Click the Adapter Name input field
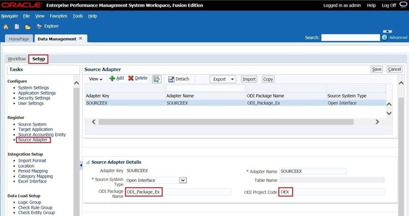The height and width of the screenshot is (216, 409). click(x=313, y=171)
